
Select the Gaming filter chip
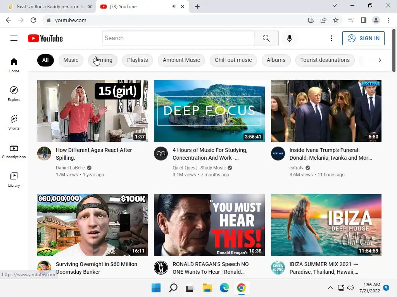(x=103, y=60)
